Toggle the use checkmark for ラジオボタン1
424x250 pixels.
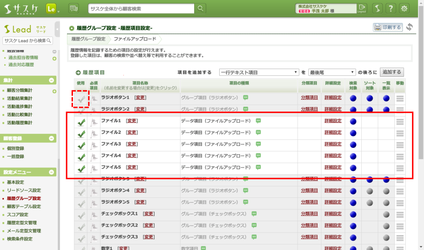pyautogui.click(x=81, y=98)
